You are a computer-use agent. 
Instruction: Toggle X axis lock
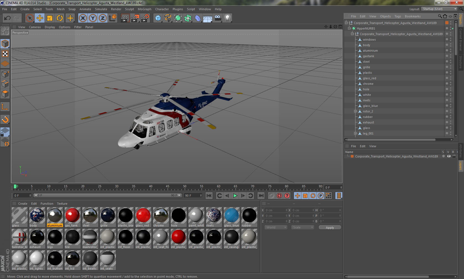coord(83,18)
